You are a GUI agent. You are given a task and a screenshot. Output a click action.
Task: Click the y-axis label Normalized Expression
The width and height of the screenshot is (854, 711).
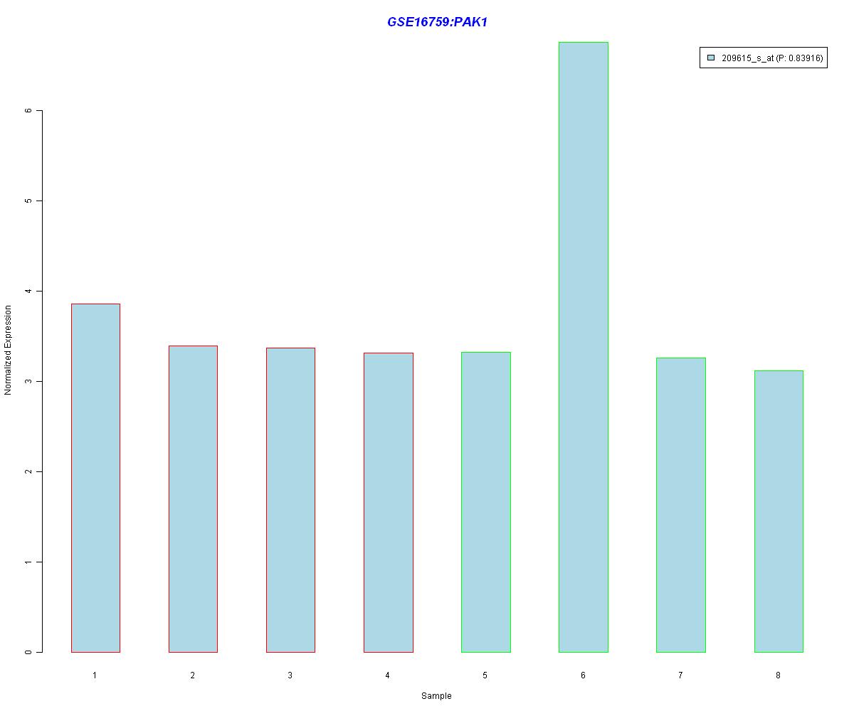pos(8,350)
